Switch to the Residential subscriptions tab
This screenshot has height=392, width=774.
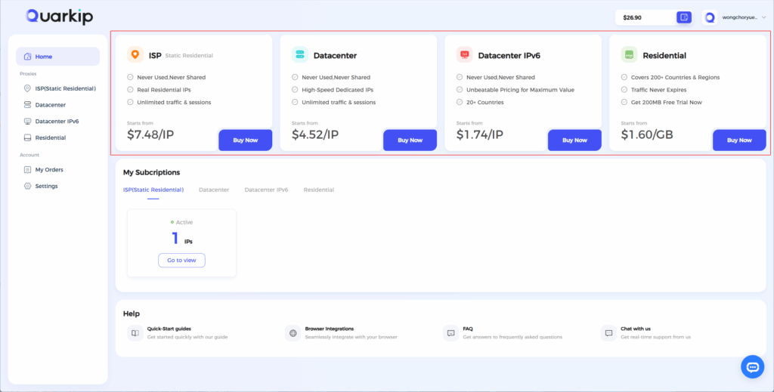tap(318, 190)
